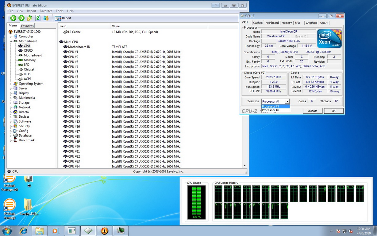Open the PCMark Vantage x64 desktop shortcut
Image resolution: width=377 pixels, height=236 pixels.
coord(9,183)
